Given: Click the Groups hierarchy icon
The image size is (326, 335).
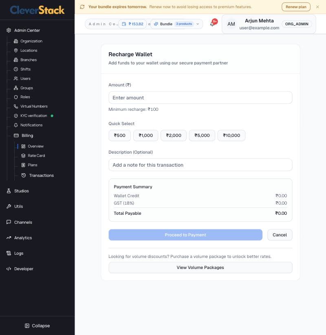Looking at the screenshot, I should tap(16, 88).
